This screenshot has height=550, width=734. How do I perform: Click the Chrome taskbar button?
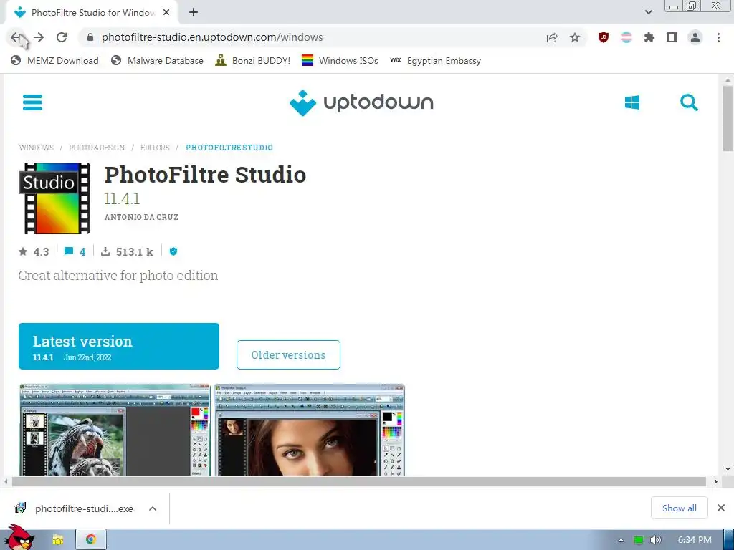coord(91,540)
